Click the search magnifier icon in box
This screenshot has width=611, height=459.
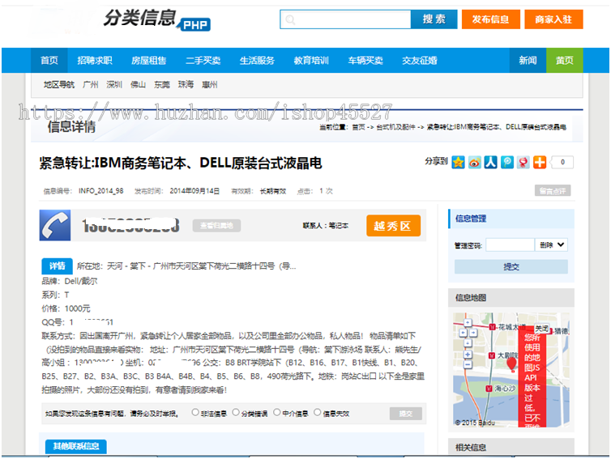tap(290, 19)
